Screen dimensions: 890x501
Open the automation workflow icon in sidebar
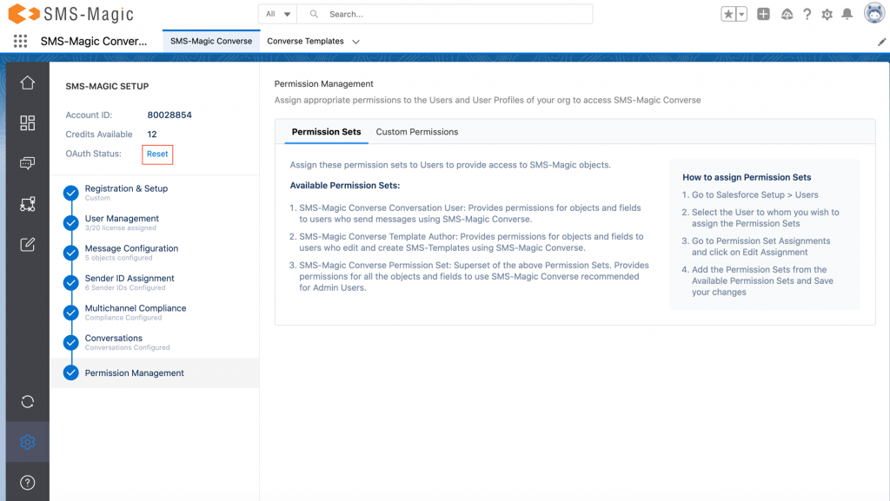[x=27, y=204]
